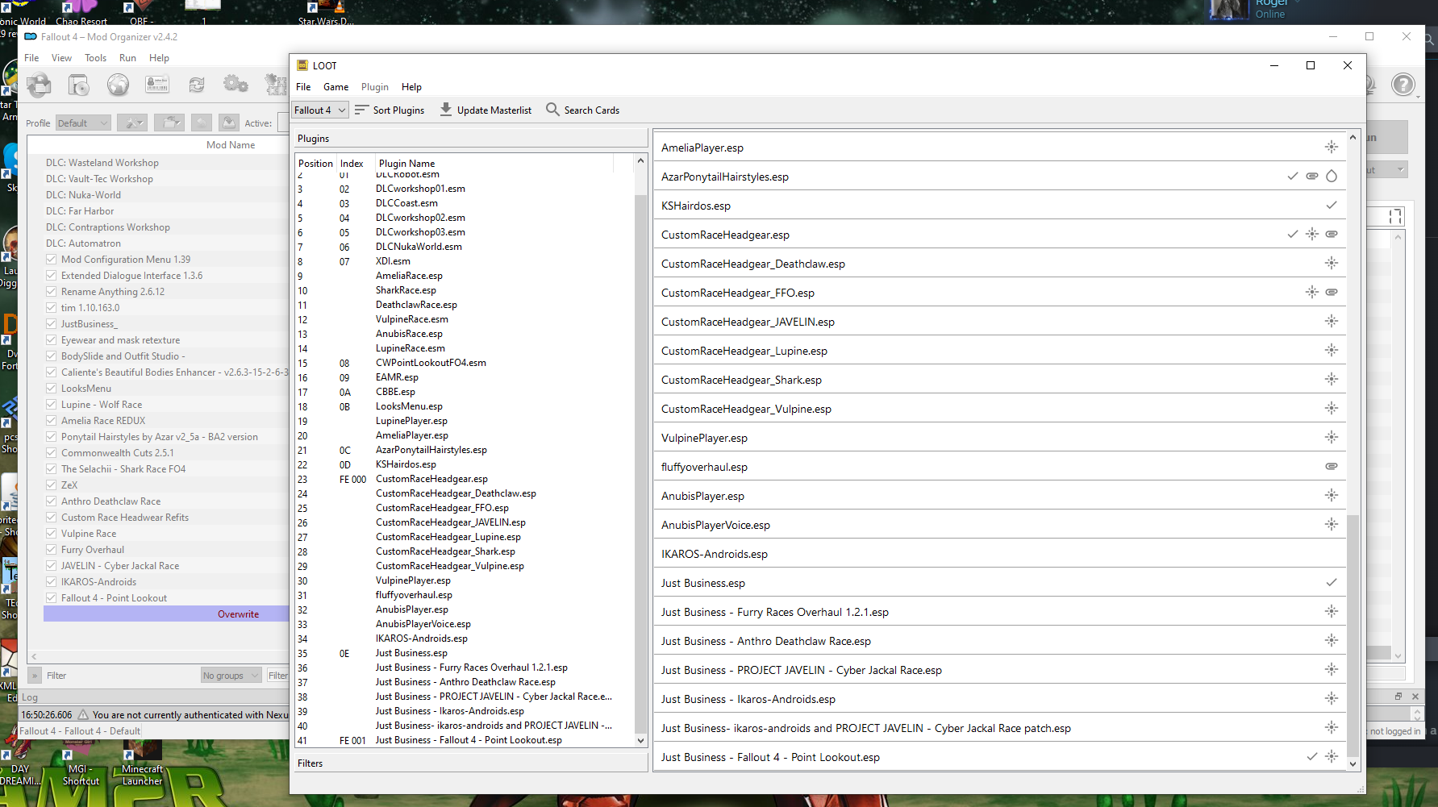Open the folder shortcuts dropdown button
Viewport: 1438px width, 807px height.
click(x=169, y=123)
